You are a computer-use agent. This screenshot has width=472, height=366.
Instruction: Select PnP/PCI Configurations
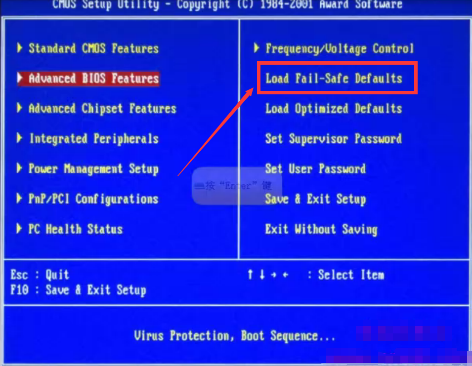[x=93, y=199]
